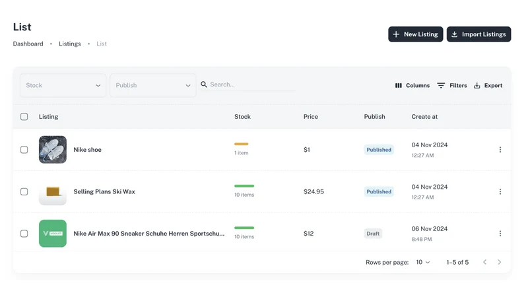
Task: Click the search magnifier icon
Action: (x=204, y=84)
